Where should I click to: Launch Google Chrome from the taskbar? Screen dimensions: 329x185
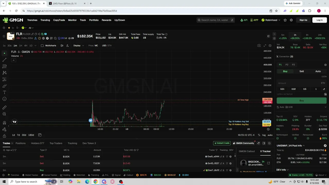(x=95, y=182)
